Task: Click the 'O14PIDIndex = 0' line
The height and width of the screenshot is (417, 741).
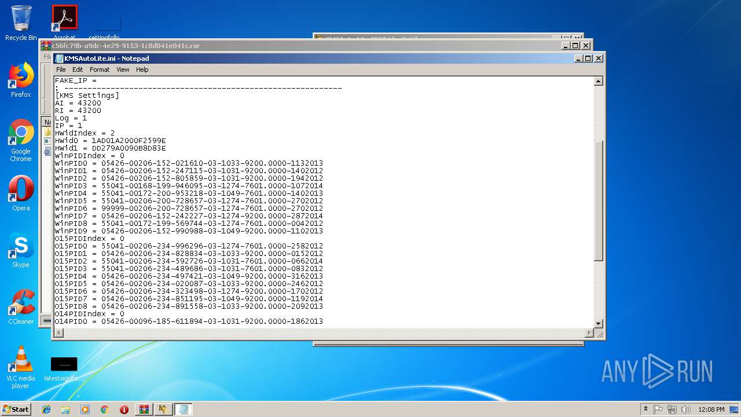Action: [90, 314]
